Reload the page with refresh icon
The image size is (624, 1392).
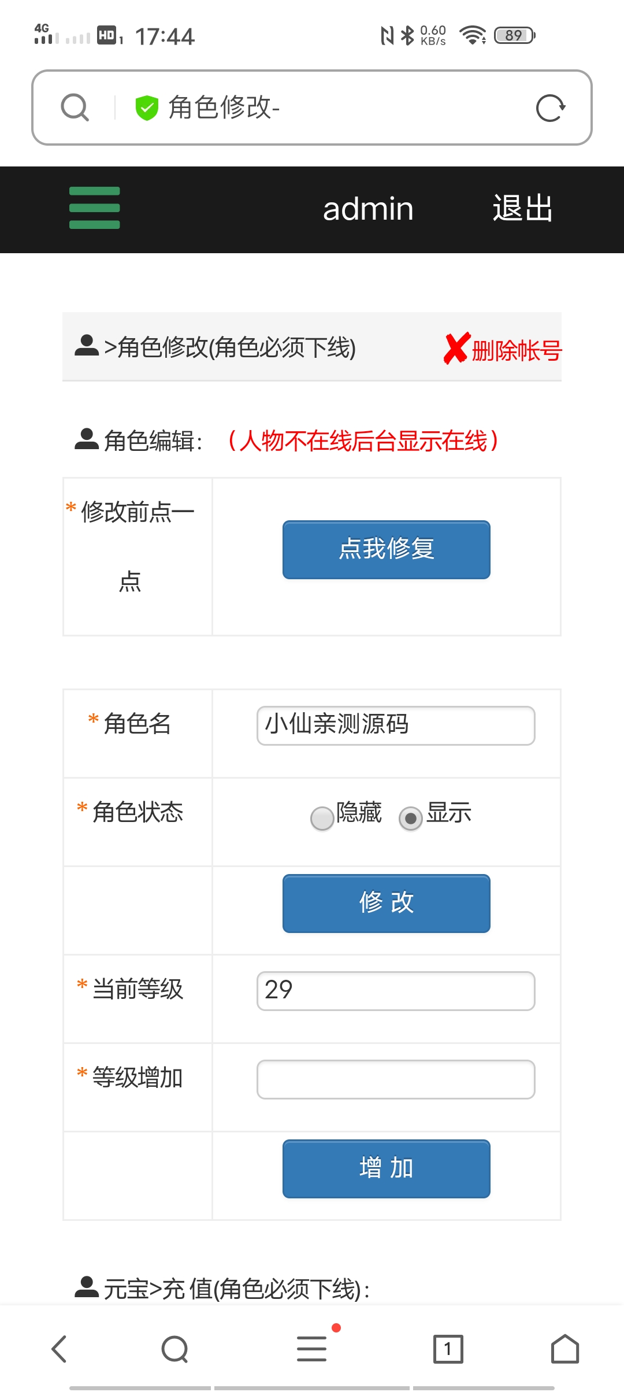click(550, 108)
